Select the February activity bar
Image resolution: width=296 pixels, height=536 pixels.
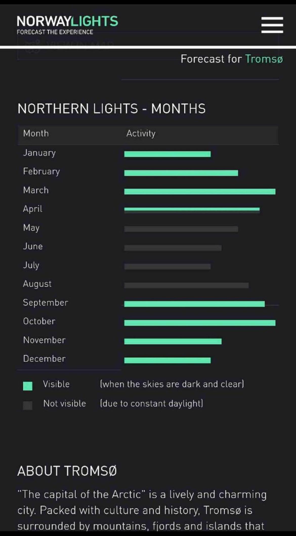pos(181,173)
